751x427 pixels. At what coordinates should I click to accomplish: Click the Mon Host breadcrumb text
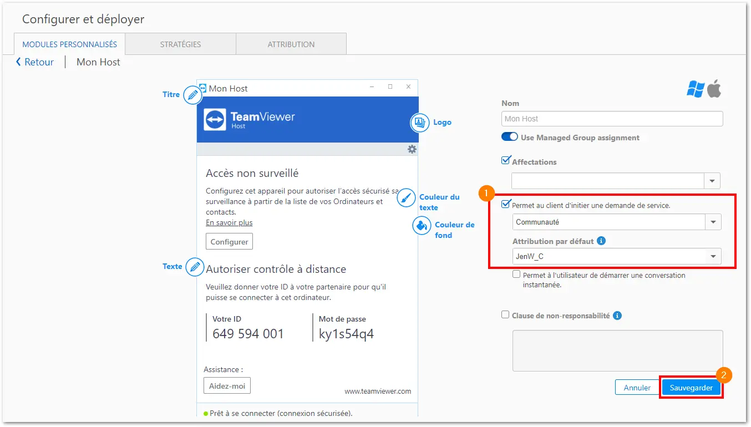98,62
